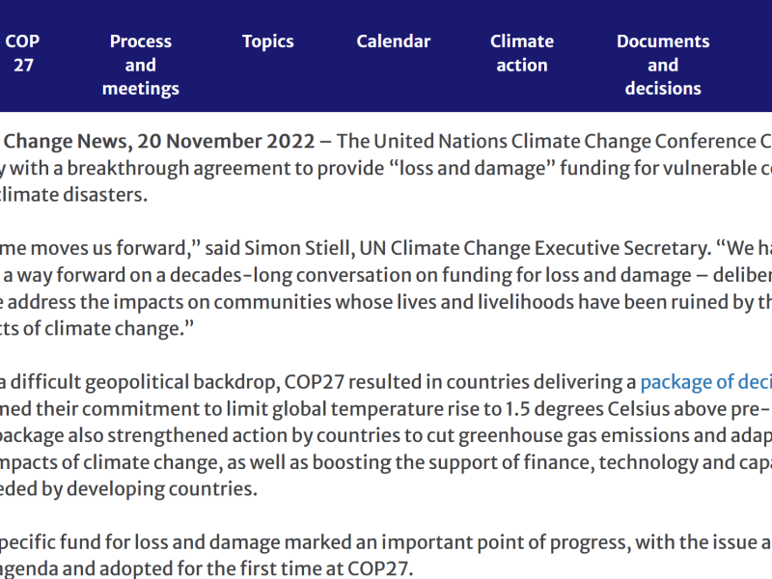Click on the name "Simon Stiell"
Screen dimensions: 772x579
point(446,247)
